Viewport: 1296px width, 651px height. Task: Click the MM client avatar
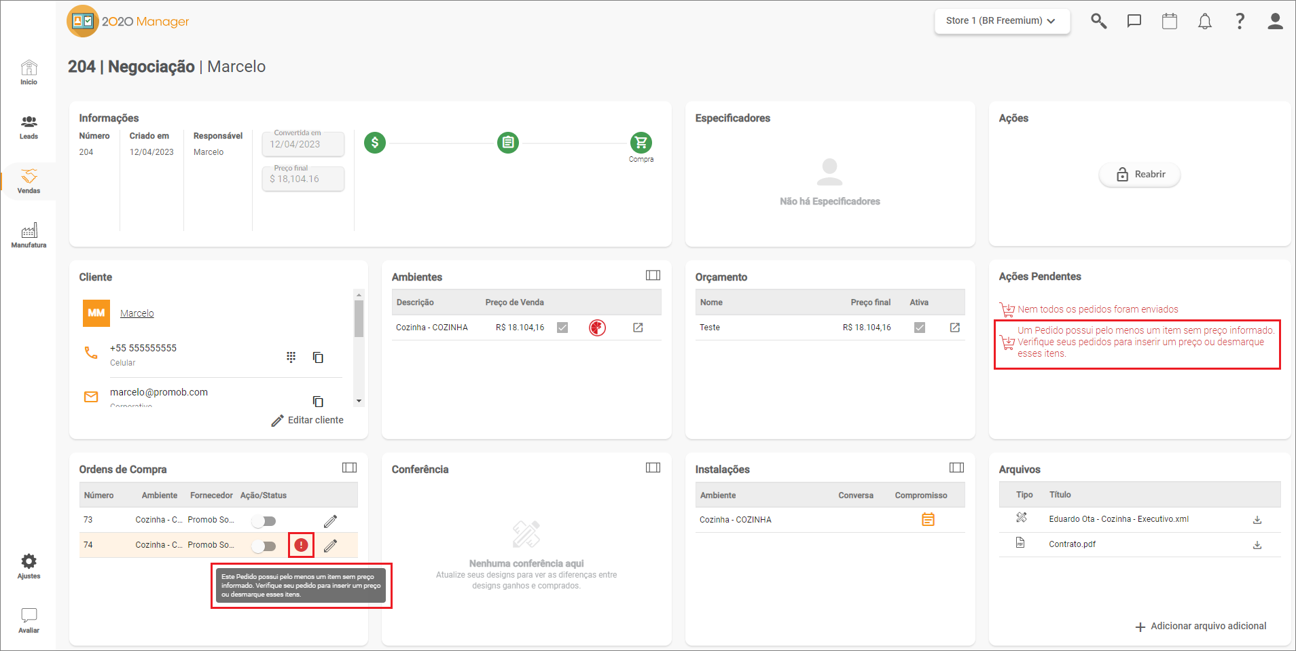point(96,313)
